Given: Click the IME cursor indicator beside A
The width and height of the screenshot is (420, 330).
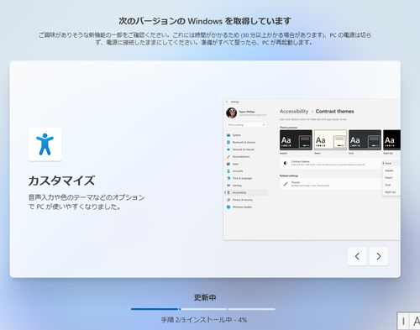Looking at the screenshot, I should (403, 322).
